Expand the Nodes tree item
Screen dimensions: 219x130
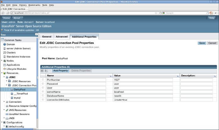click(2, 60)
